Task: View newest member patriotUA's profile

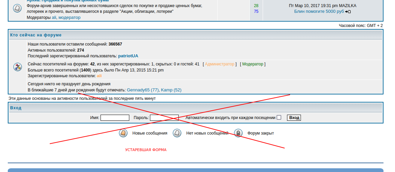Action: [128, 56]
